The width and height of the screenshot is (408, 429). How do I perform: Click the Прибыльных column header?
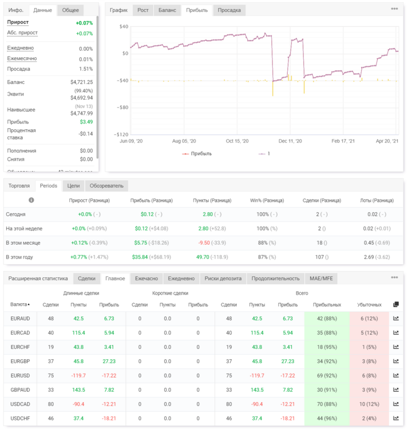327,304
